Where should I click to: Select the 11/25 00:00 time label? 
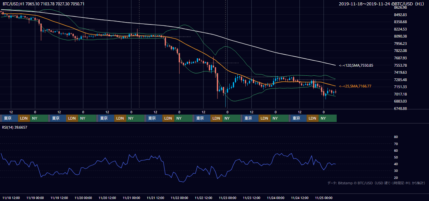click(324, 198)
